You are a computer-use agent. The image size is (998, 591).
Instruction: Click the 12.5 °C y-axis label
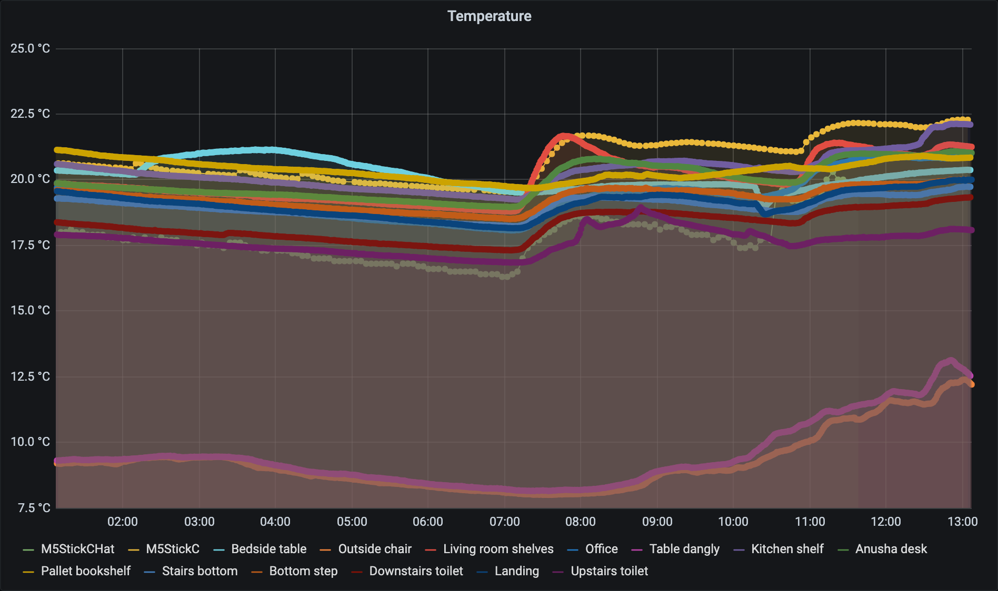pyautogui.click(x=30, y=376)
